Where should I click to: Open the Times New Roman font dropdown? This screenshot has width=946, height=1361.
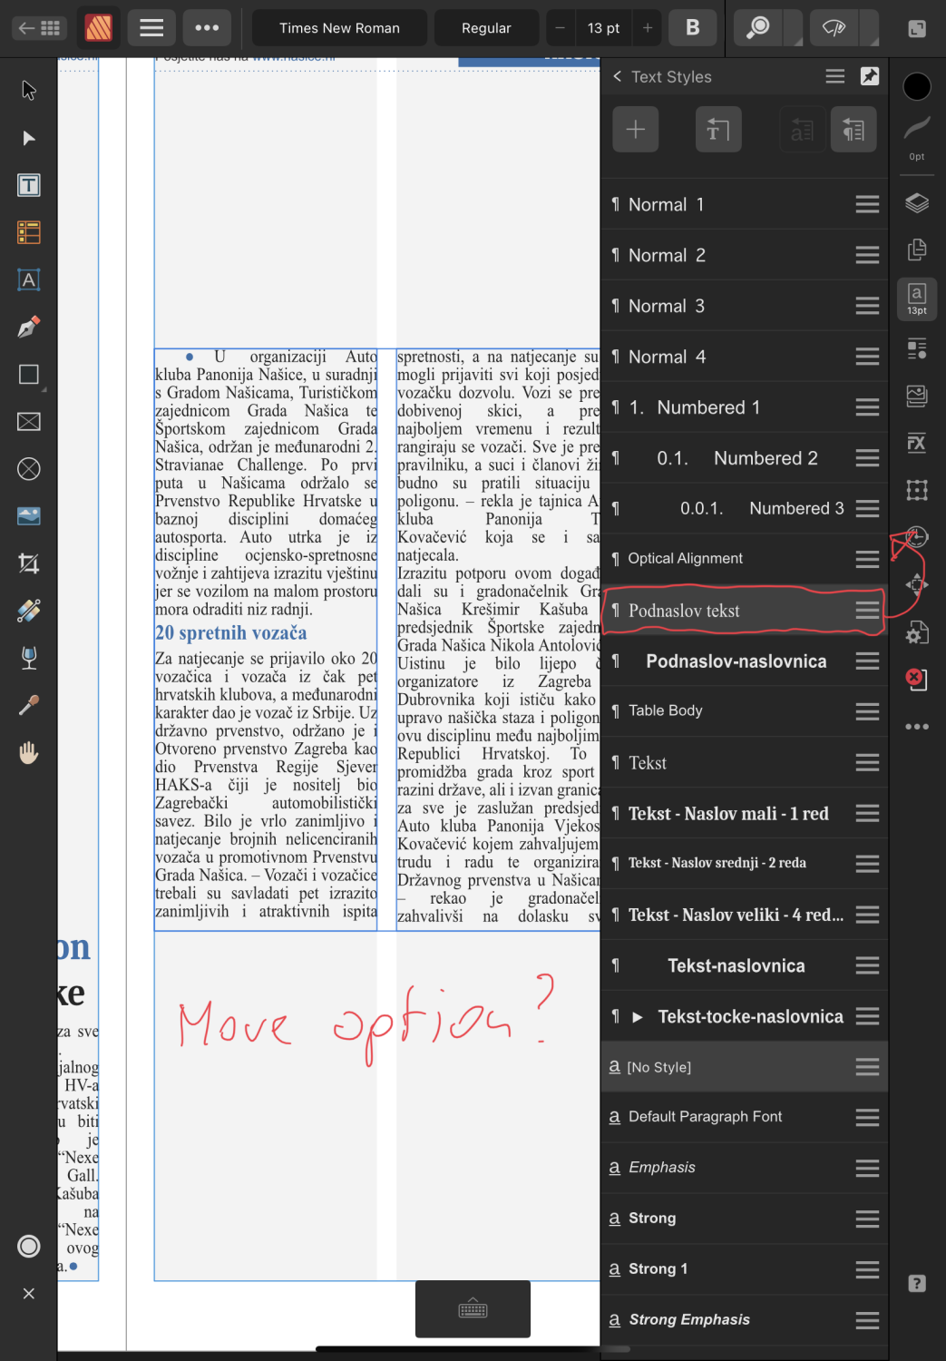tap(339, 28)
